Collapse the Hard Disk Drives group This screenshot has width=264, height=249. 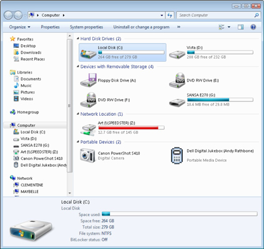[78, 39]
